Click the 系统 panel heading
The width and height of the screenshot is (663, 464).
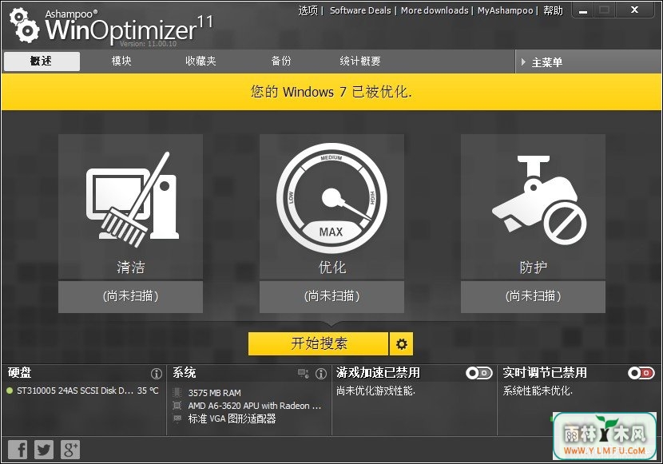pos(184,373)
